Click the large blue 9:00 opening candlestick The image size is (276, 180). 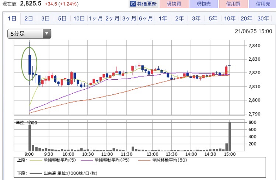pos(29,65)
